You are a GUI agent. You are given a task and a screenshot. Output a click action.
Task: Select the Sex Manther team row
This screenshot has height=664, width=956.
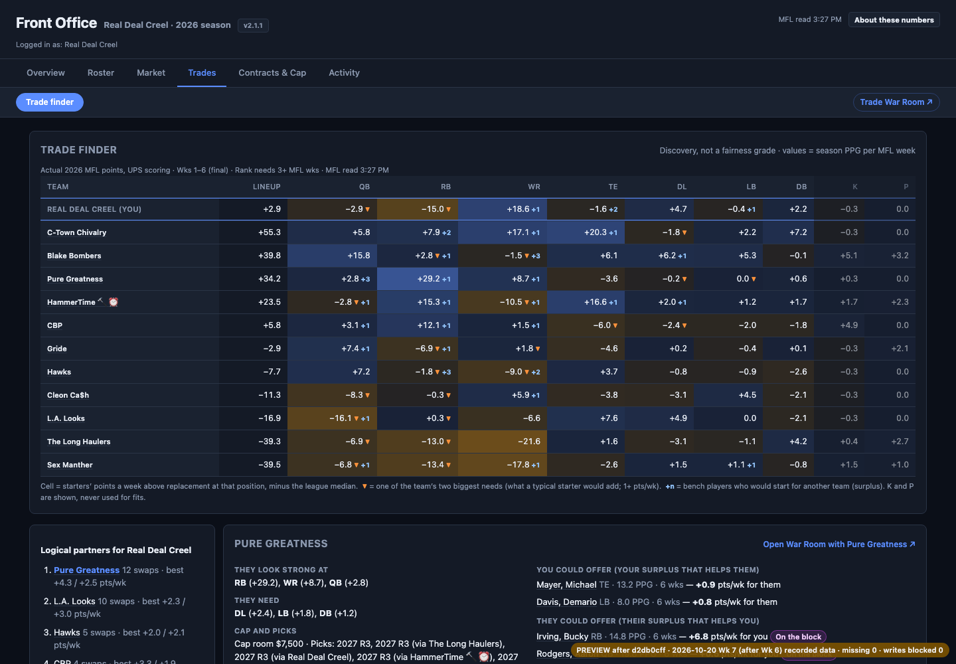click(478, 465)
